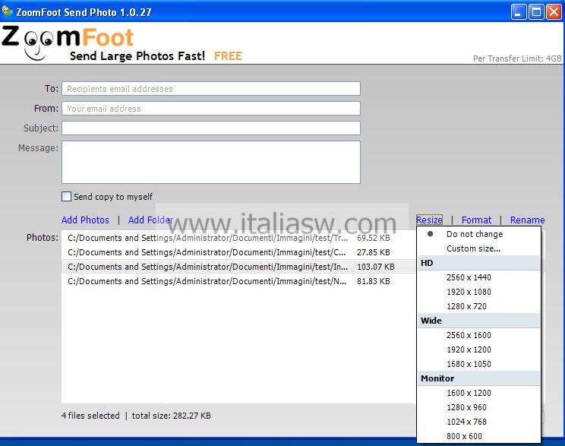Image resolution: width=565 pixels, height=446 pixels.
Task: Select the photo row sized 27.85 KB
Action: [238, 252]
